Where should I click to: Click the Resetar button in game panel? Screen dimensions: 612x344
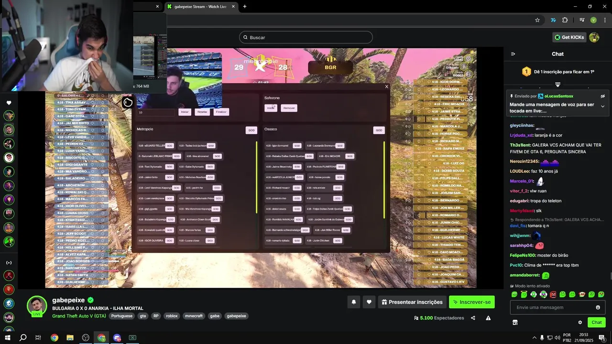pyautogui.click(x=202, y=112)
